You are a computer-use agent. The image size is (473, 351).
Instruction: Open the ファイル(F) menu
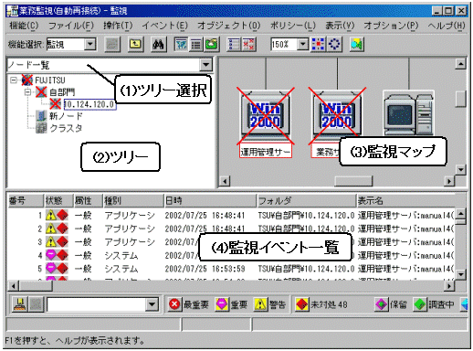pyautogui.click(x=71, y=26)
